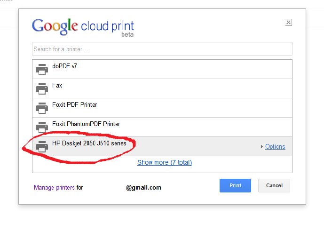Select HP Deskjet 2050 J510 series name
Viewport: 324px width, 231px height.
click(89, 143)
